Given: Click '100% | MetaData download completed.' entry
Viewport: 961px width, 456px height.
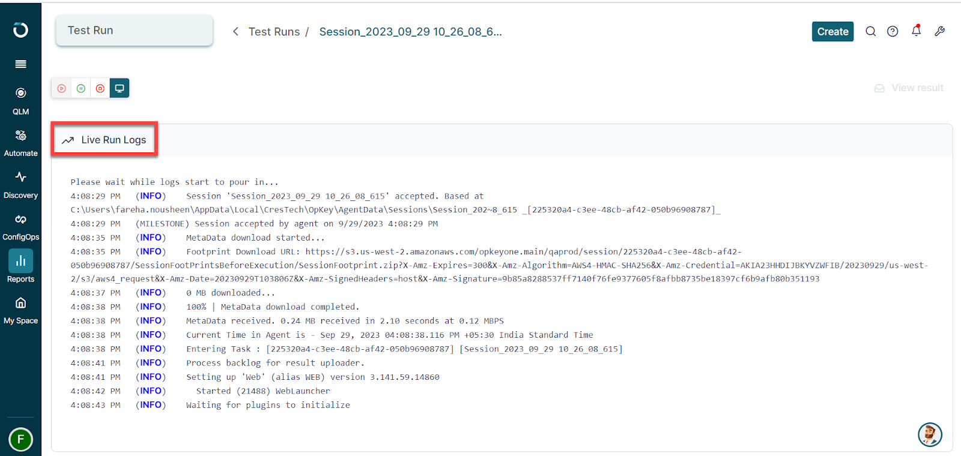Looking at the screenshot, I should (x=273, y=307).
